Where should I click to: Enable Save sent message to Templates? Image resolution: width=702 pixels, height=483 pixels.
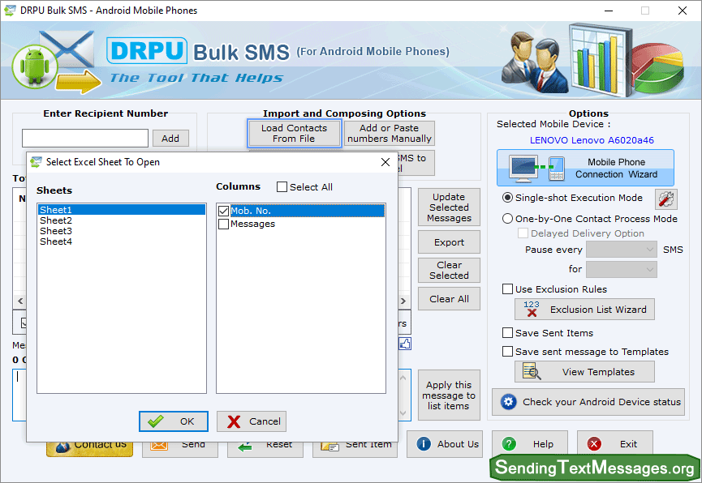(507, 352)
